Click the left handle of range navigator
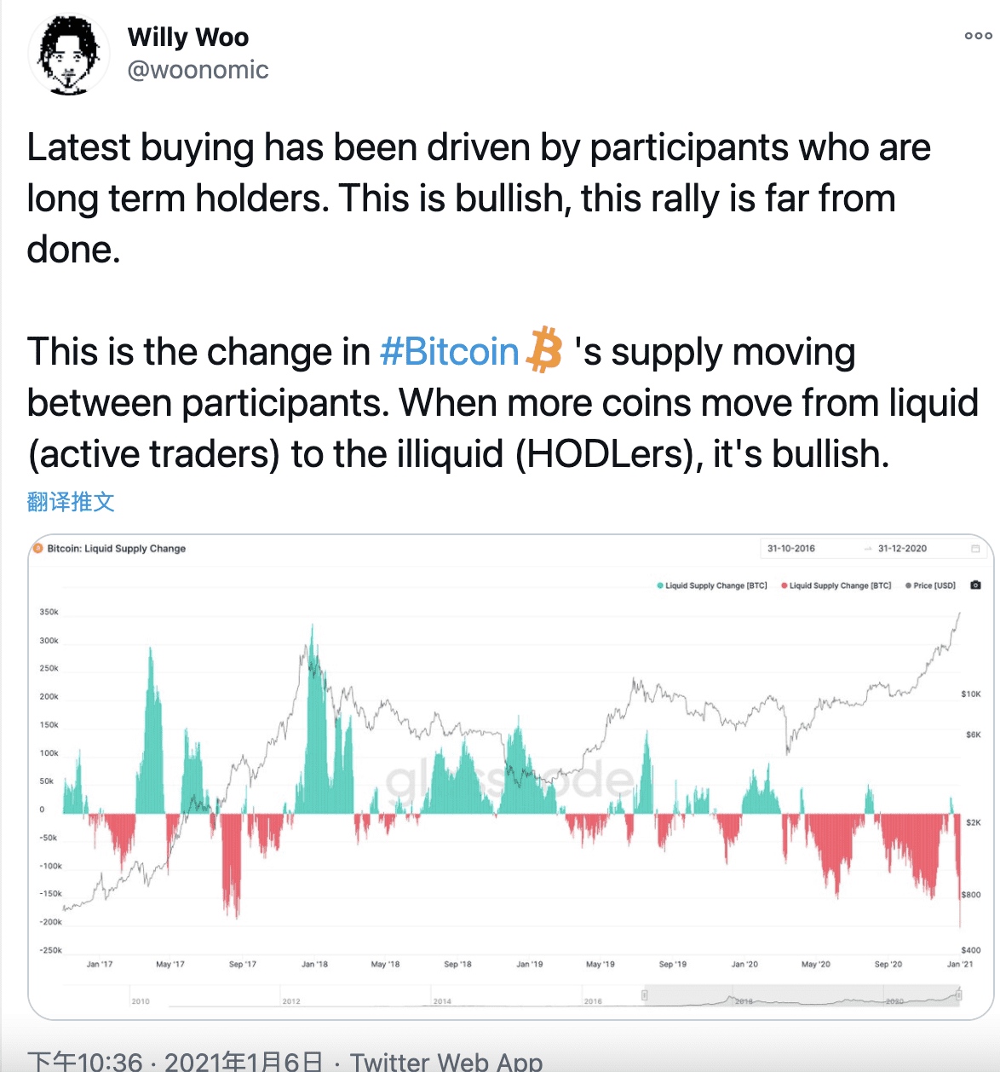 pyautogui.click(x=645, y=994)
